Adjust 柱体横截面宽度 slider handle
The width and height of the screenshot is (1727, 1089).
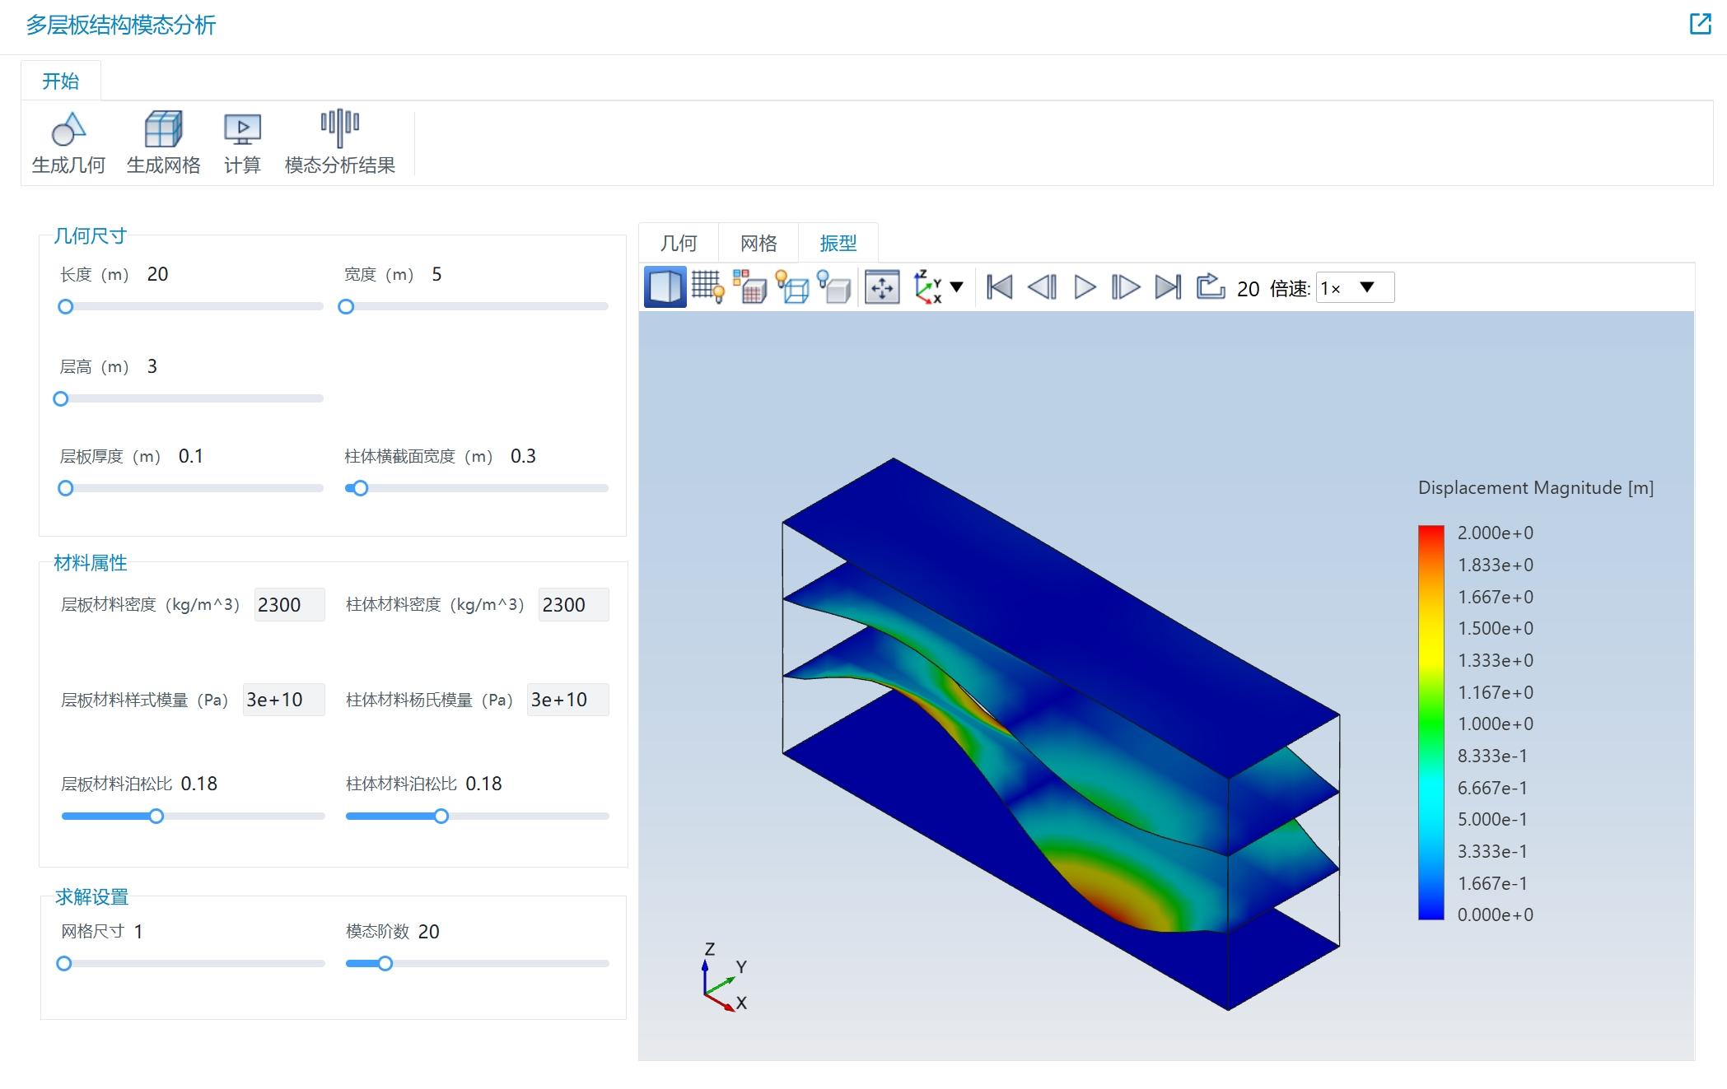[360, 488]
